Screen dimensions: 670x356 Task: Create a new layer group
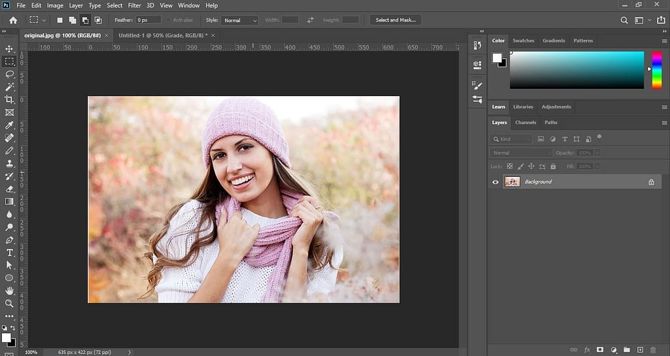[626, 349]
